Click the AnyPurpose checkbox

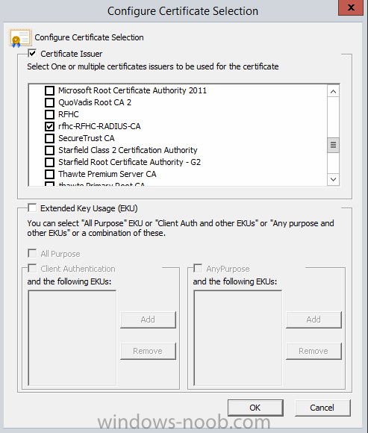pos(198,269)
